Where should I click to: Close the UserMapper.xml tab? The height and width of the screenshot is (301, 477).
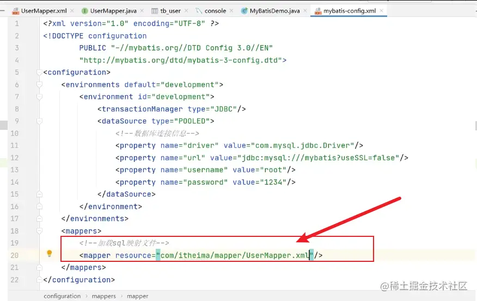point(72,11)
